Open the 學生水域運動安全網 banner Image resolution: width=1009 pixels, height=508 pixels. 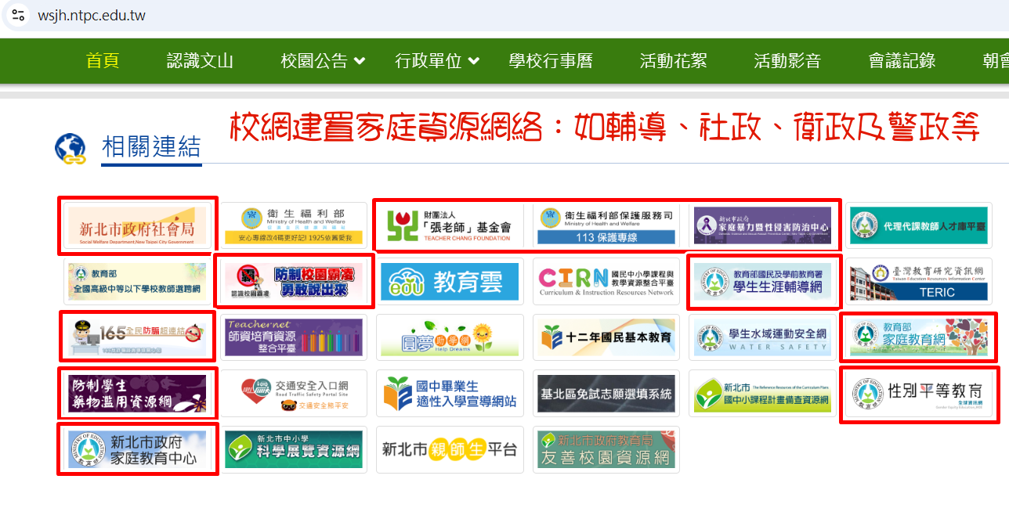tap(763, 337)
